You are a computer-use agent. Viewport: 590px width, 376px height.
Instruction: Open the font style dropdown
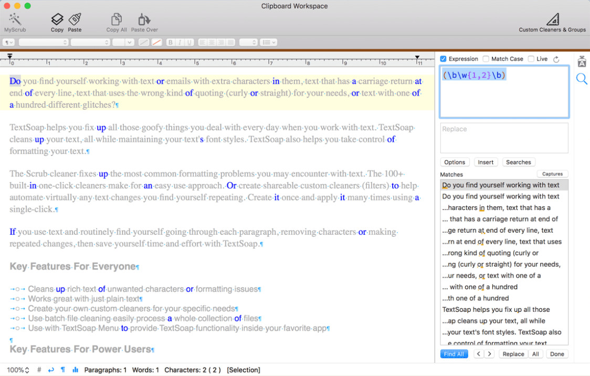tap(90, 42)
